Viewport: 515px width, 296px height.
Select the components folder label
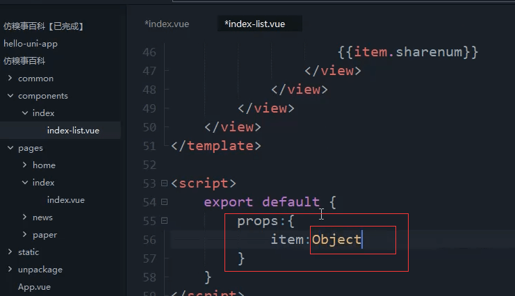(x=42, y=96)
